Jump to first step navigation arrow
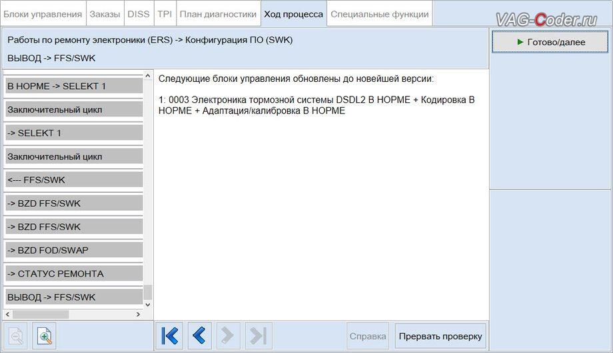The image size is (613, 353). [x=171, y=336]
